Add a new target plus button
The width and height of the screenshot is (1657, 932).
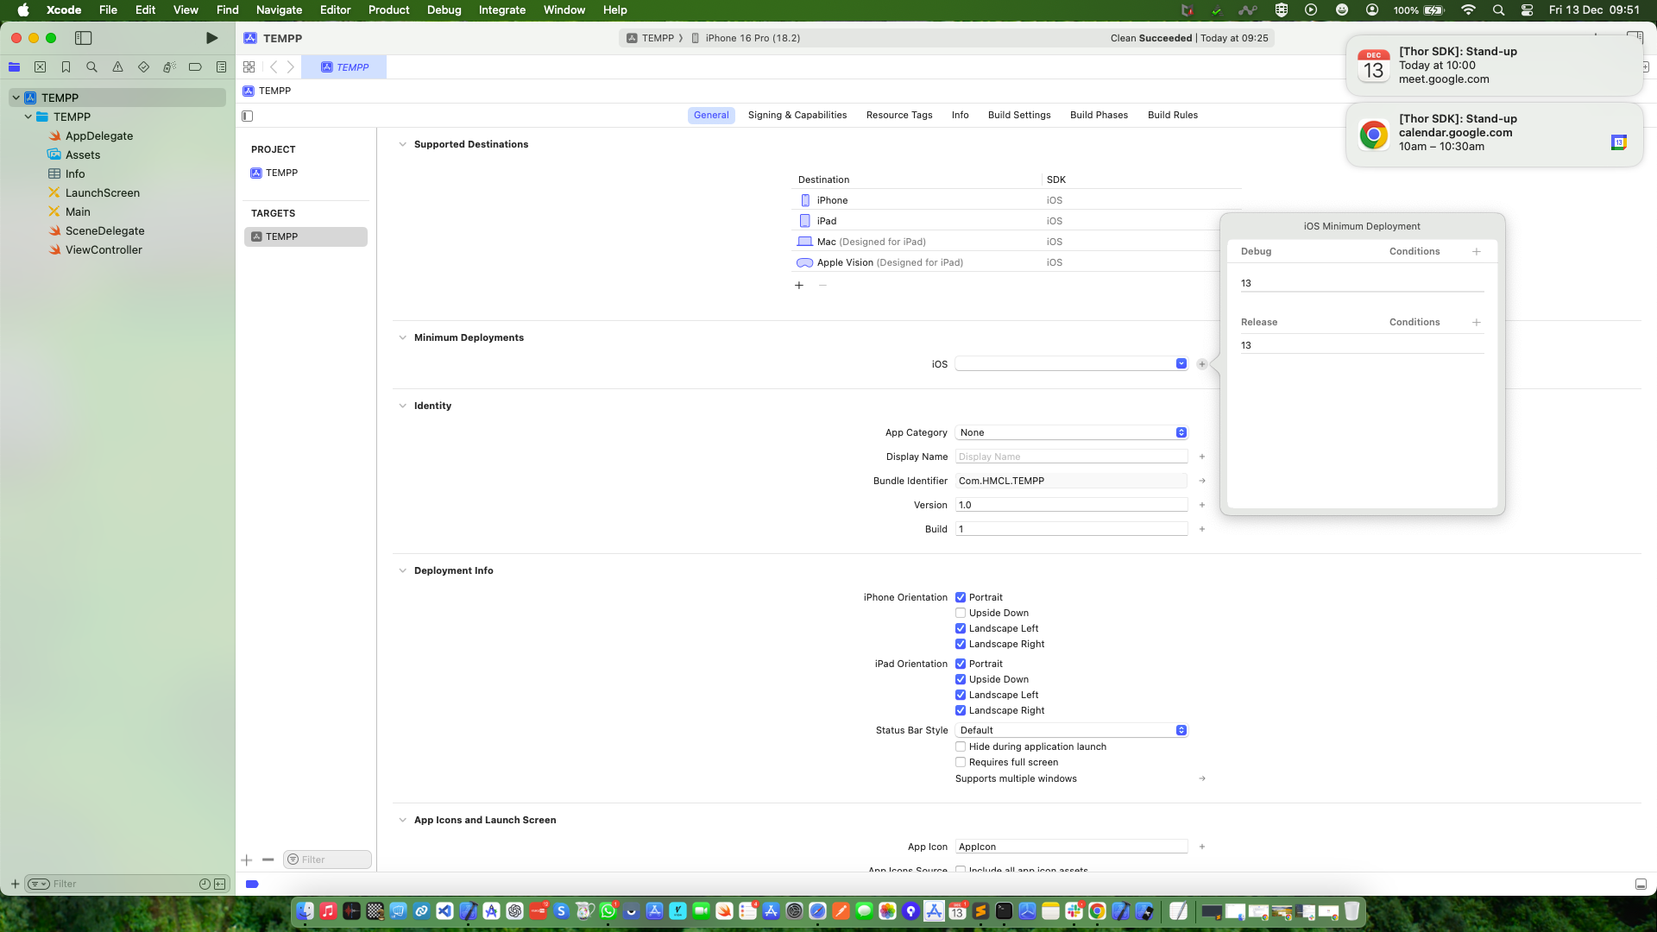coord(247,860)
